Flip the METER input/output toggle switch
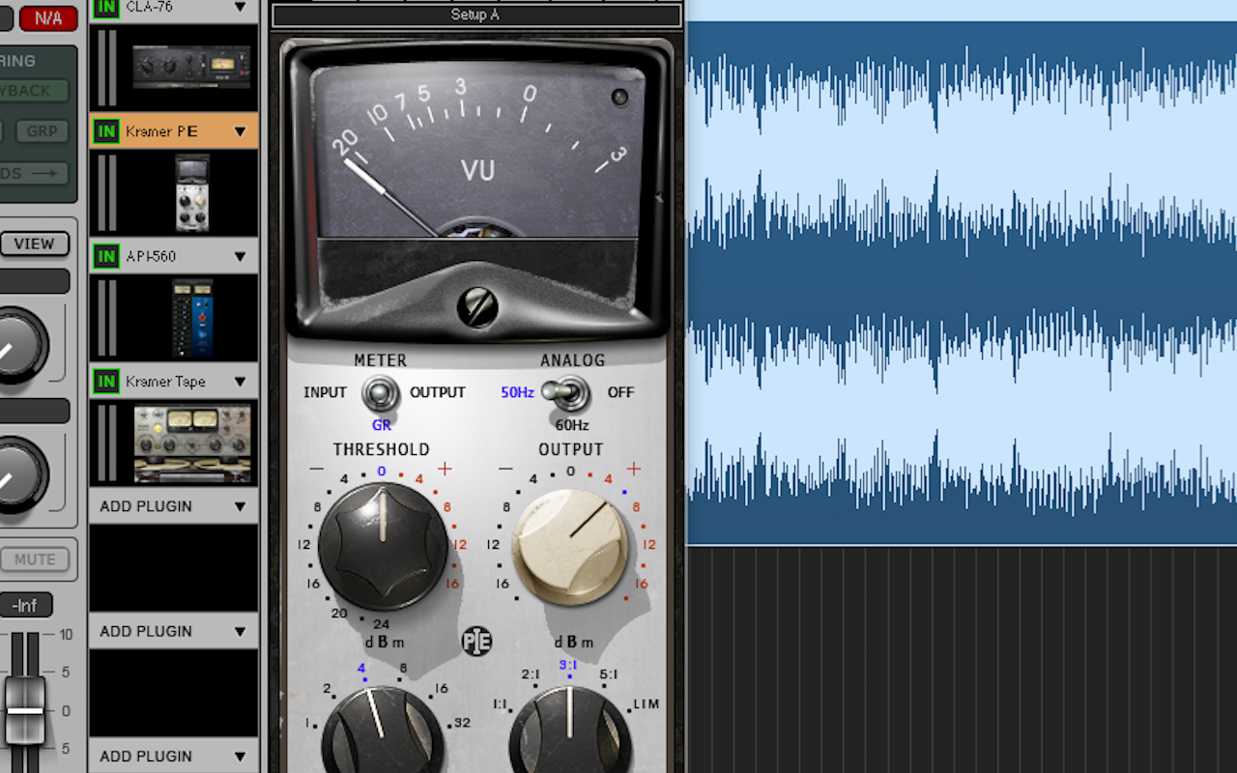1237x773 pixels. click(x=381, y=394)
